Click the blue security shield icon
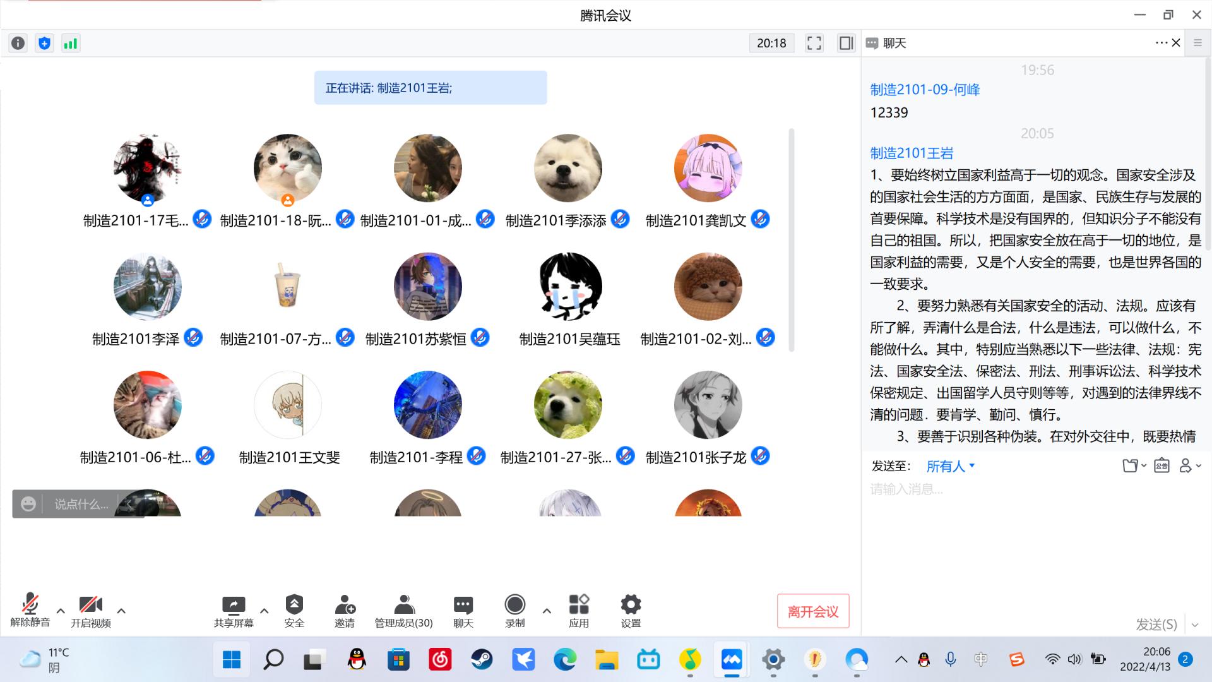 tap(44, 43)
